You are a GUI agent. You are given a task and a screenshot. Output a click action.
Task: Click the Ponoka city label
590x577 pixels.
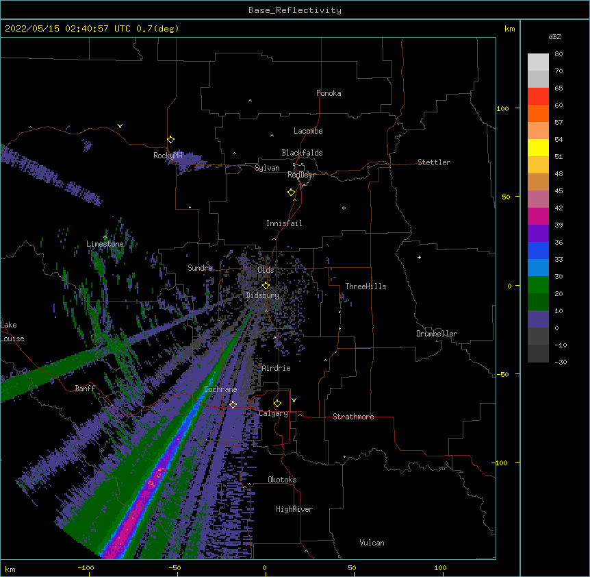pos(329,93)
